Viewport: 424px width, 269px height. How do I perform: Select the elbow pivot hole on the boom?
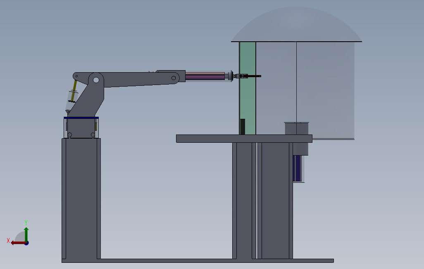coord(174,78)
